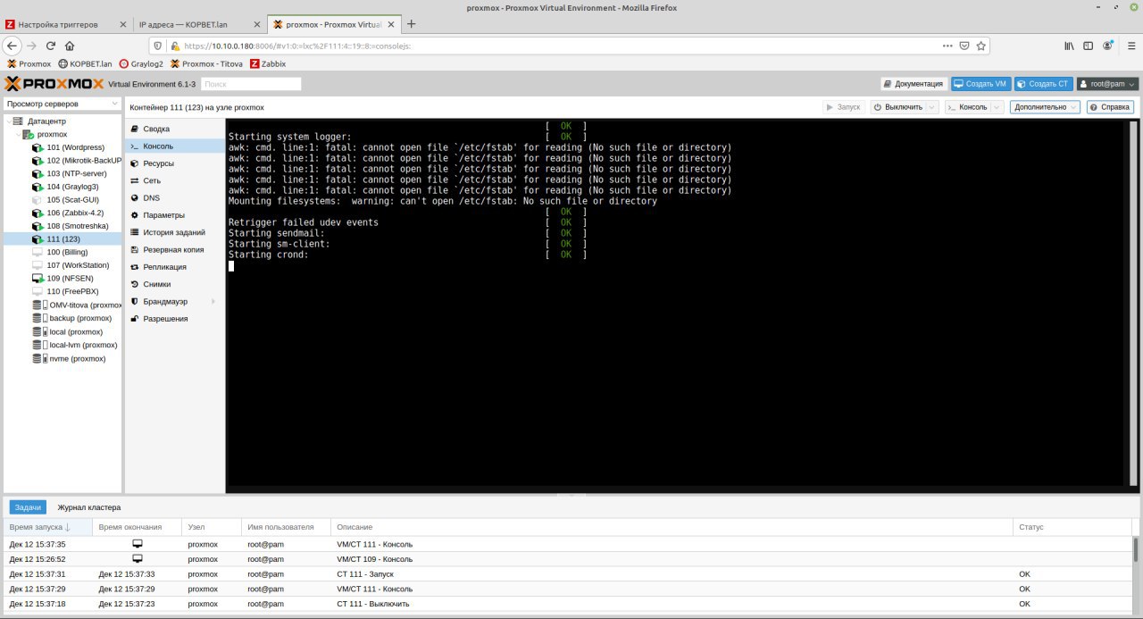Viewport: 1143px width, 619px height.
Task: Switch to Задачи tab
Action: [28, 507]
